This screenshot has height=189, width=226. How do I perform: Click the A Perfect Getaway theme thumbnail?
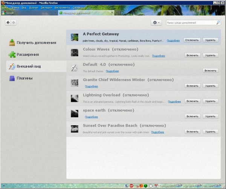75,37
